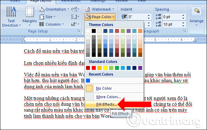Screen dimensions: 207x130
Task: Select green standard color
Action: tap(117, 68)
